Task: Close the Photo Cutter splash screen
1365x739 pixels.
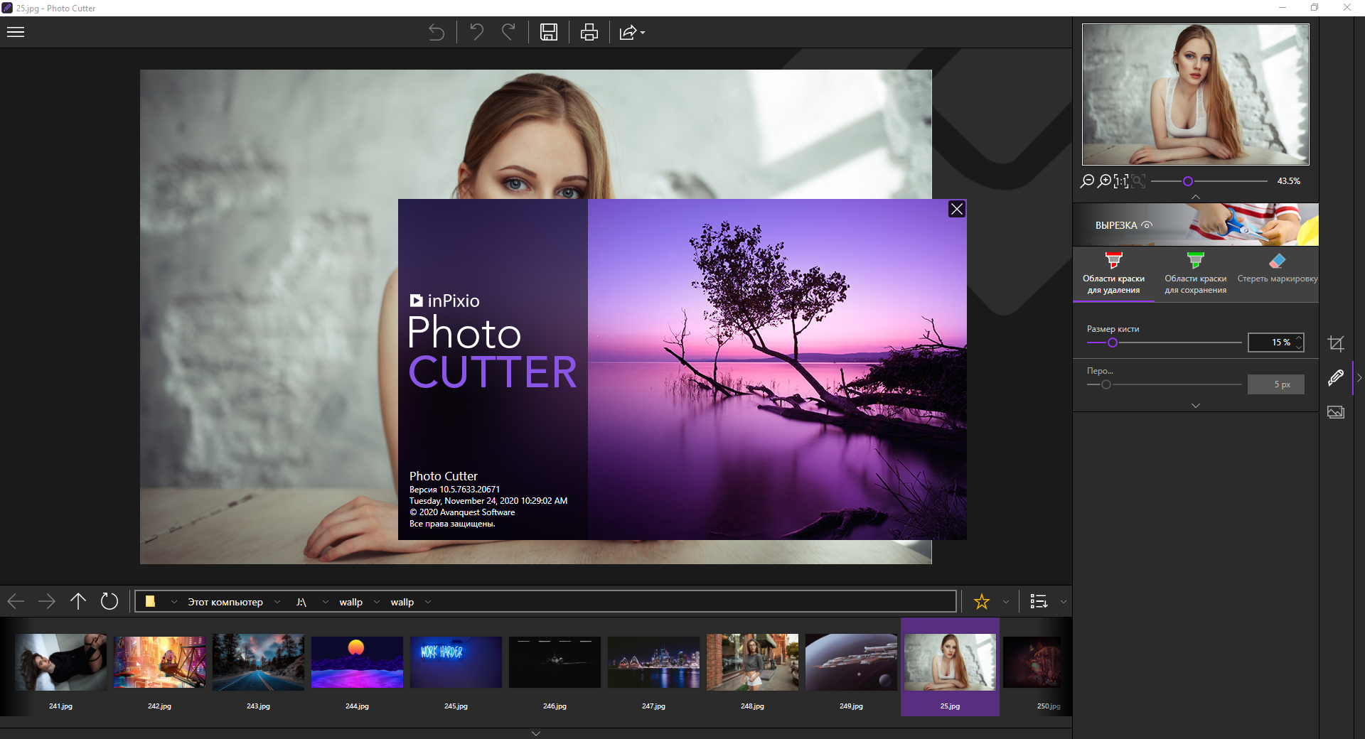Action: (x=956, y=209)
